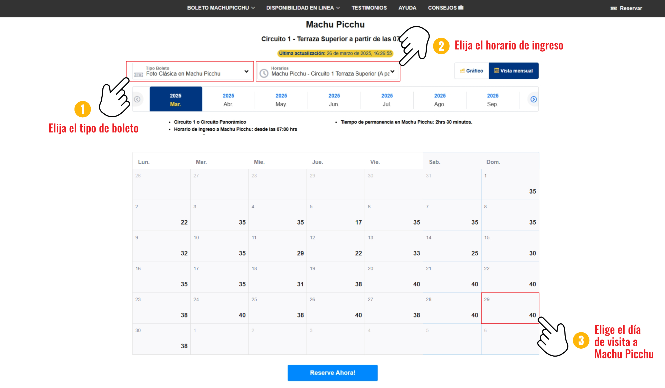Select calendar day 8 in the Dom. column
Viewport: 665px width, 388px height.
tap(510, 215)
